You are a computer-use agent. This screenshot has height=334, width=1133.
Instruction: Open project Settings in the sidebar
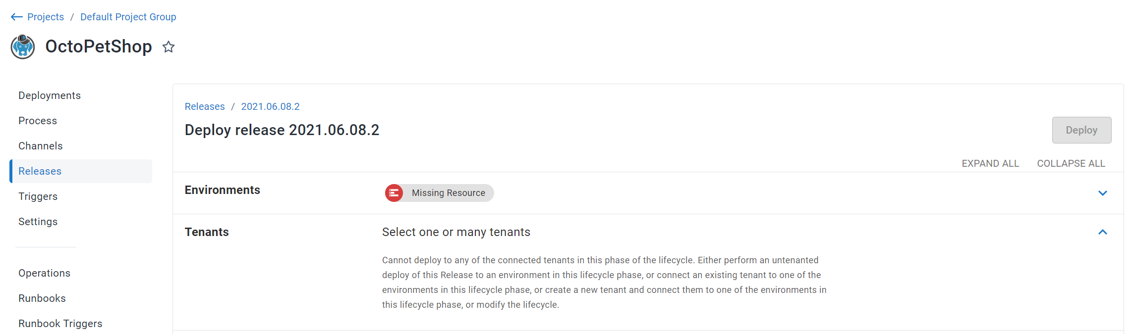[x=38, y=222]
